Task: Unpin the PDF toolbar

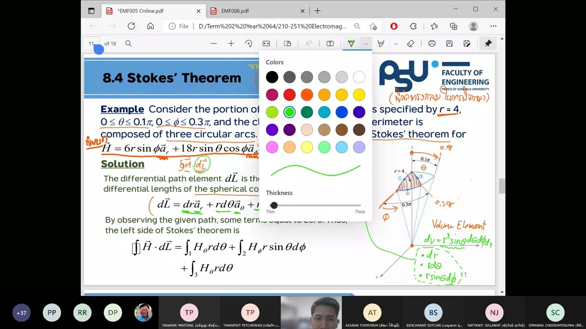Action: [x=488, y=43]
